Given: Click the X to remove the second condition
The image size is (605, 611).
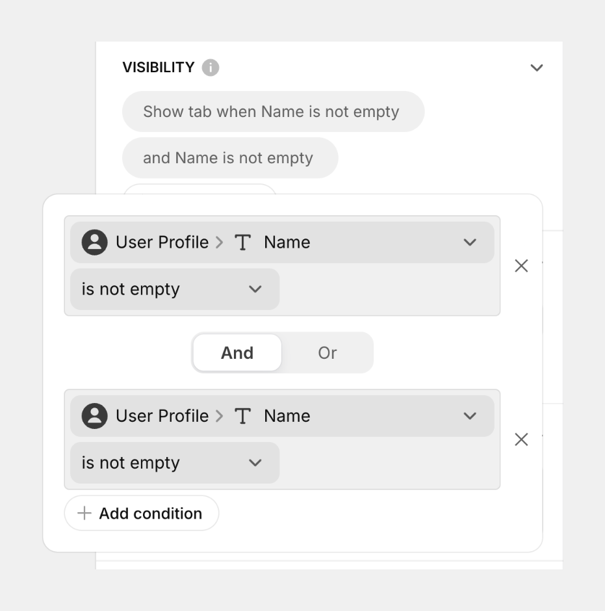Looking at the screenshot, I should [x=521, y=439].
